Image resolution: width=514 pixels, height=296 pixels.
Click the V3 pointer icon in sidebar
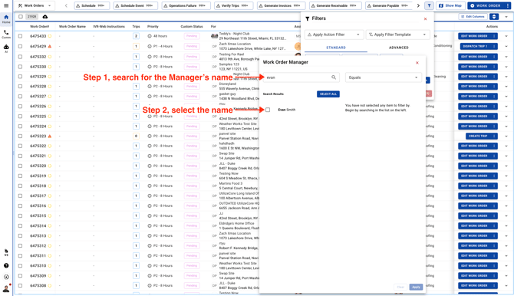pyautogui.click(x=6, y=252)
